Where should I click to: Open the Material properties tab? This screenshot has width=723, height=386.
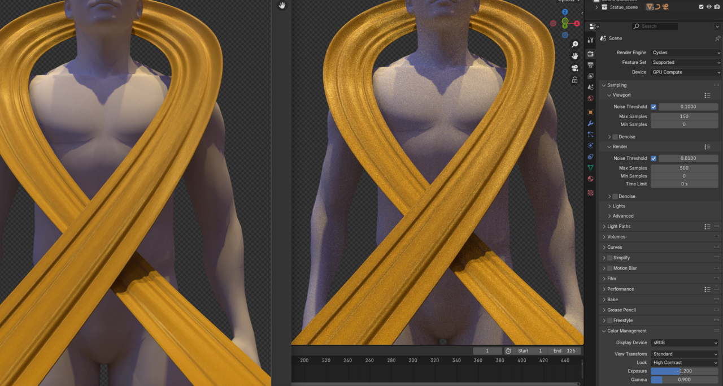click(x=590, y=179)
